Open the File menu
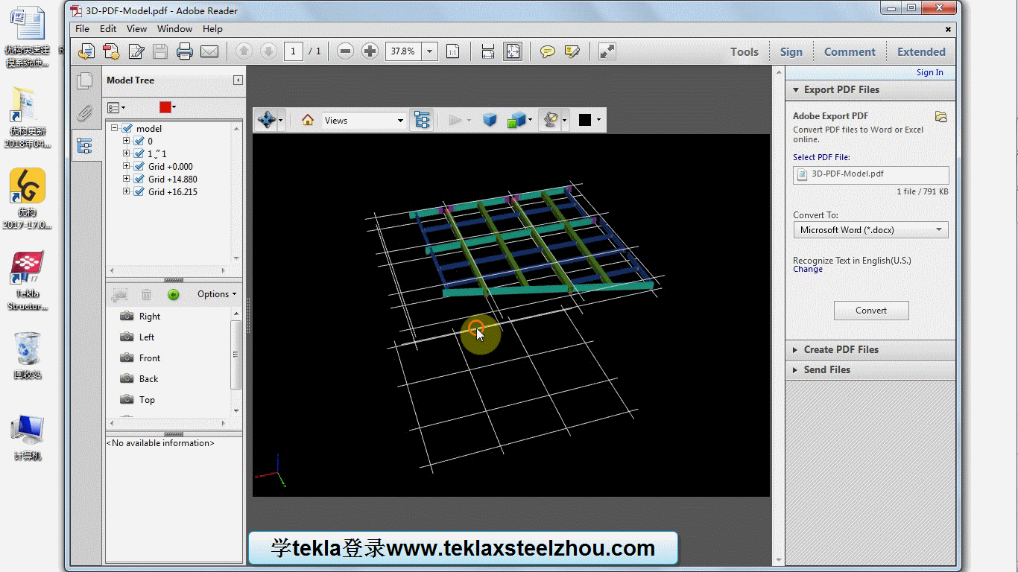 [x=83, y=28]
